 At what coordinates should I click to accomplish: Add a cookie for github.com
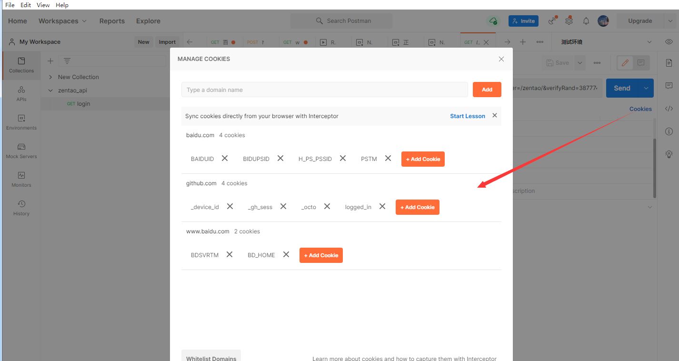point(417,207)
